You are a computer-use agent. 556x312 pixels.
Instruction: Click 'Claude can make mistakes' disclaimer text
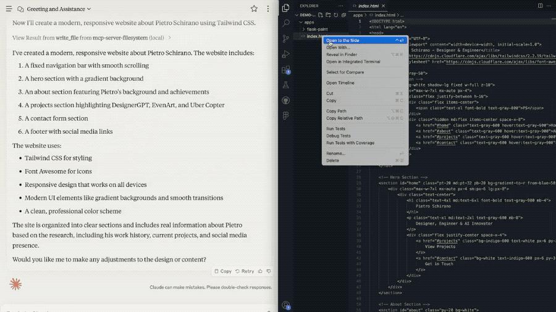(x=211, y=287)
